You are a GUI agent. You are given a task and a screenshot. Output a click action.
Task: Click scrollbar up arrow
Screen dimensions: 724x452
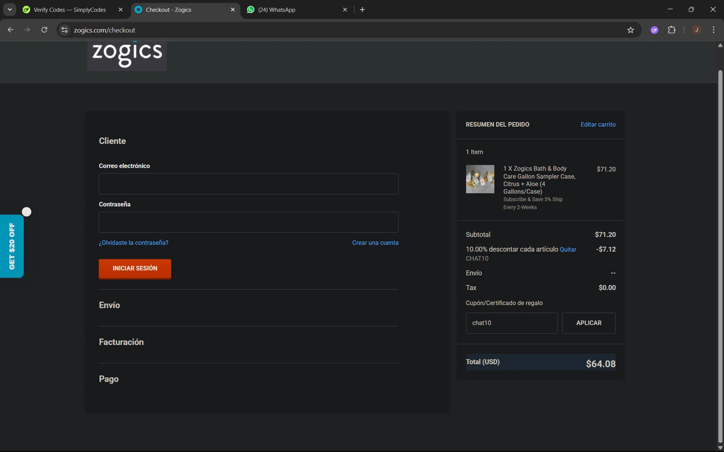coord(720,45)
